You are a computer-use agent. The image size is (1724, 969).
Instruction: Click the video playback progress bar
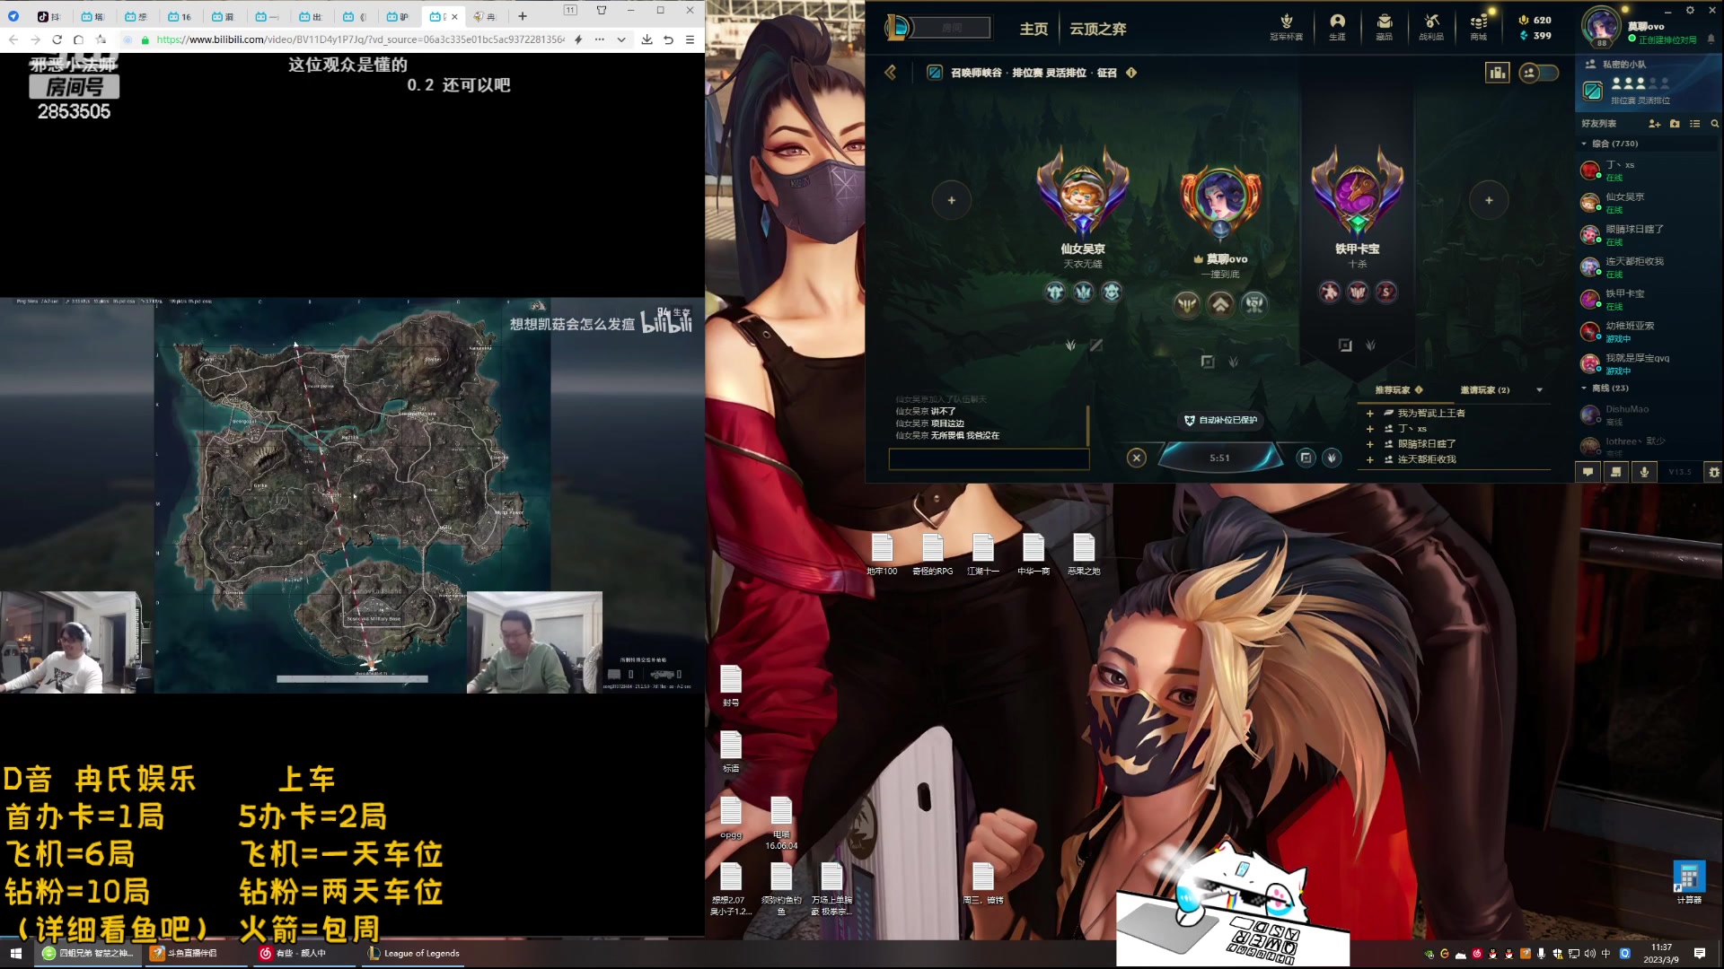click(x=352, y=679)
